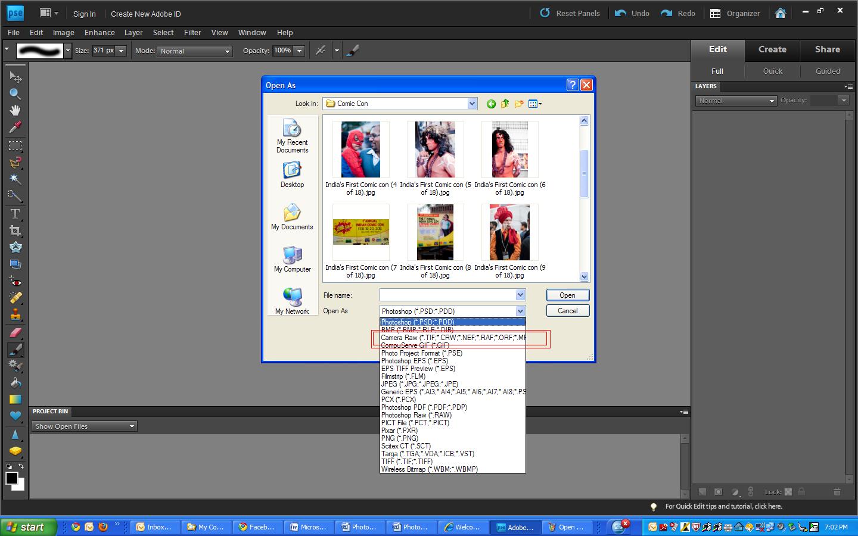Expand the Look in folder dropdown
This screenshot has height=536, width=858.
click(x=472, y=104)
